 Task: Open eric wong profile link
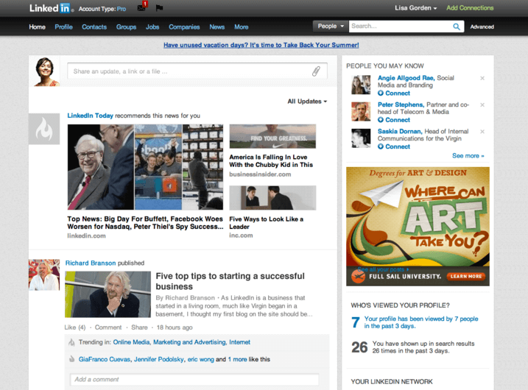tap(201, 359)
